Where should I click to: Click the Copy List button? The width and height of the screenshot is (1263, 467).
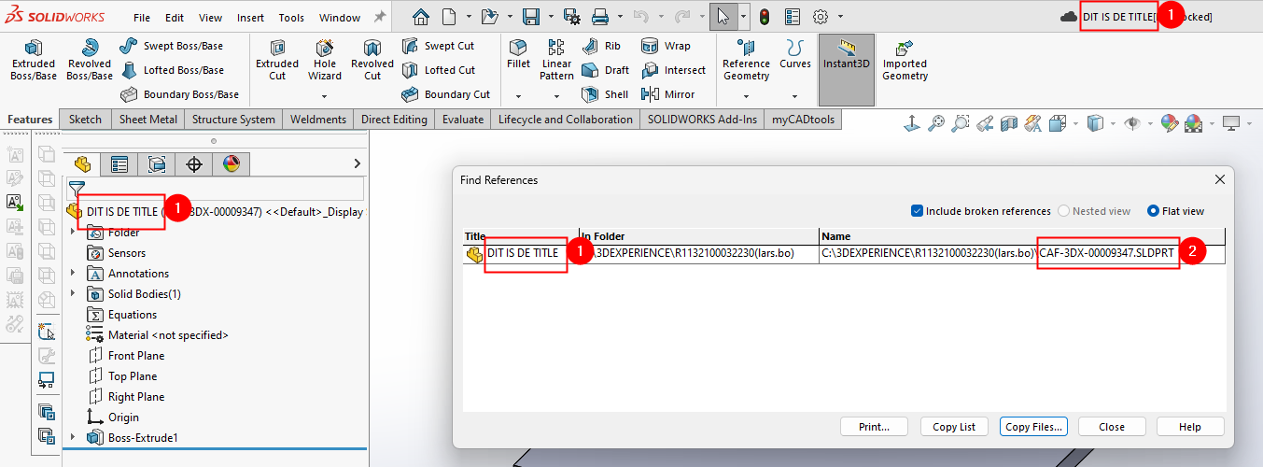pos(954,427)
